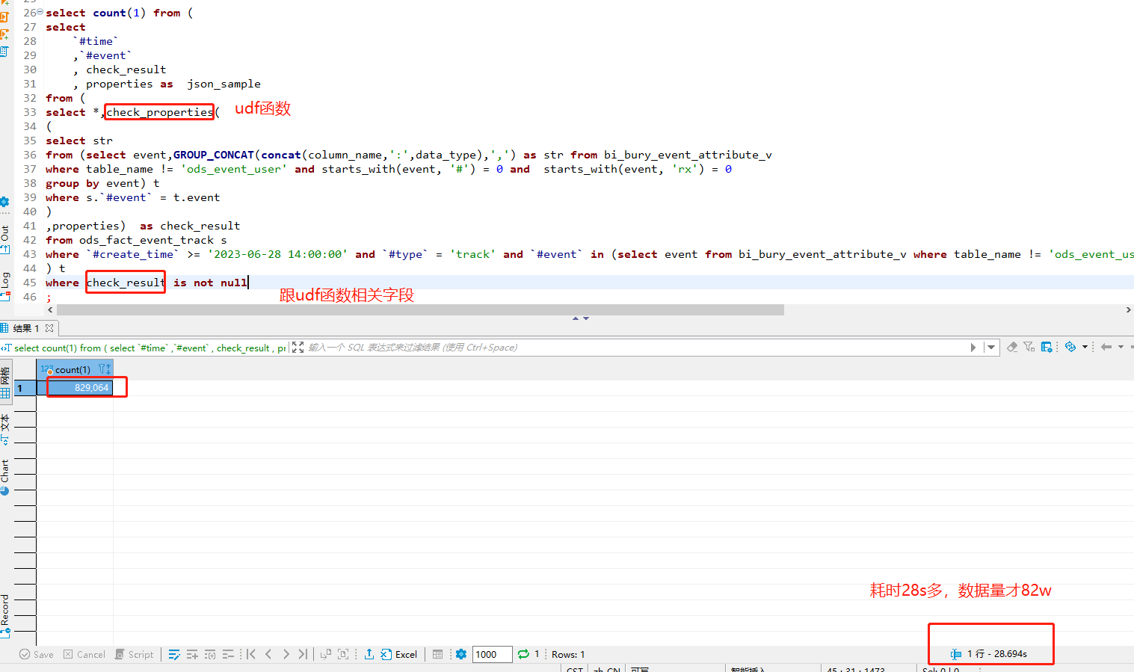Screen dimensions: 1134x672
Task: Open the count(1) column filter dropdown
Action: pos(103,369)
